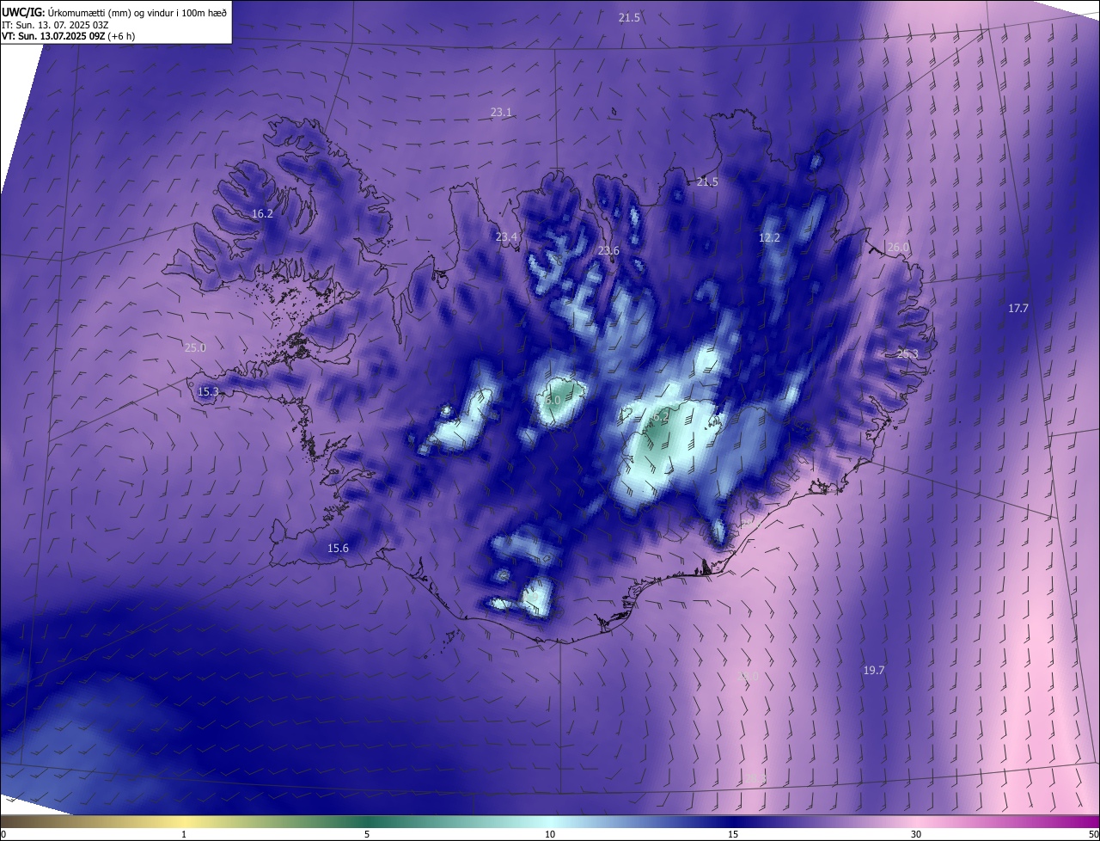Click the 0 tick on the color scale
This screenshot has height=841, width=1100.
3,834
